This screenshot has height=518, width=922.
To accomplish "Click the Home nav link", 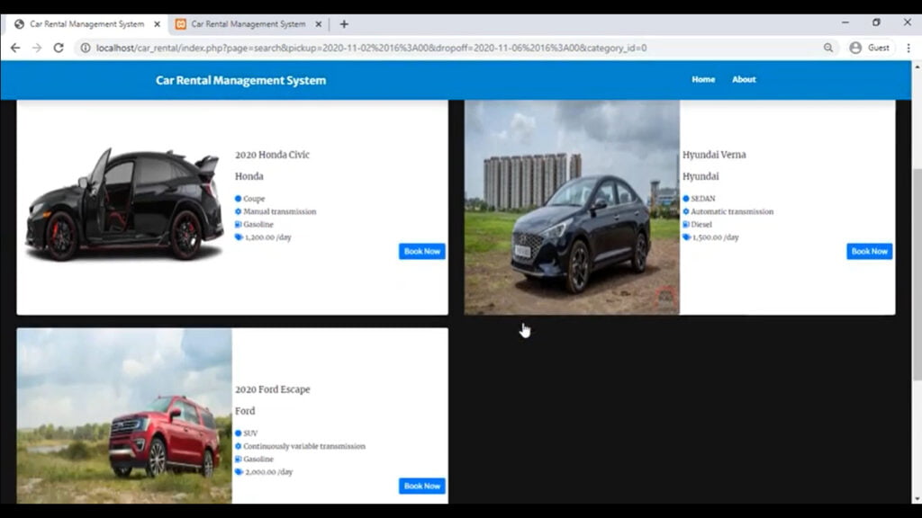I will [x=703, y=79].
